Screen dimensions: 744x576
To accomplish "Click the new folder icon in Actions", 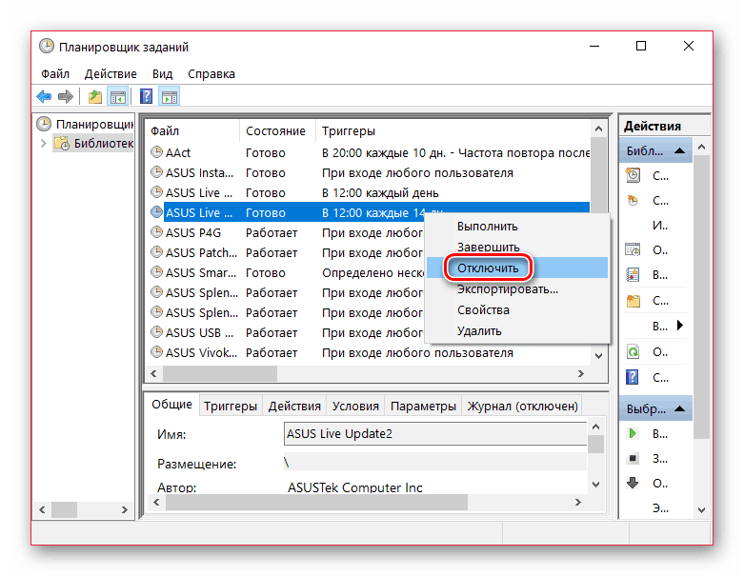I will tap(633, 301).
